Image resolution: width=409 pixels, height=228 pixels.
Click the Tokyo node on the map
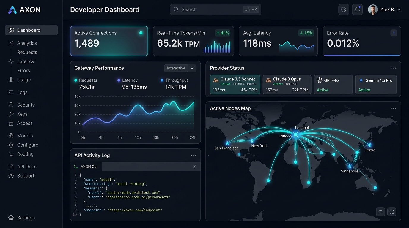(x=369, y=145)
